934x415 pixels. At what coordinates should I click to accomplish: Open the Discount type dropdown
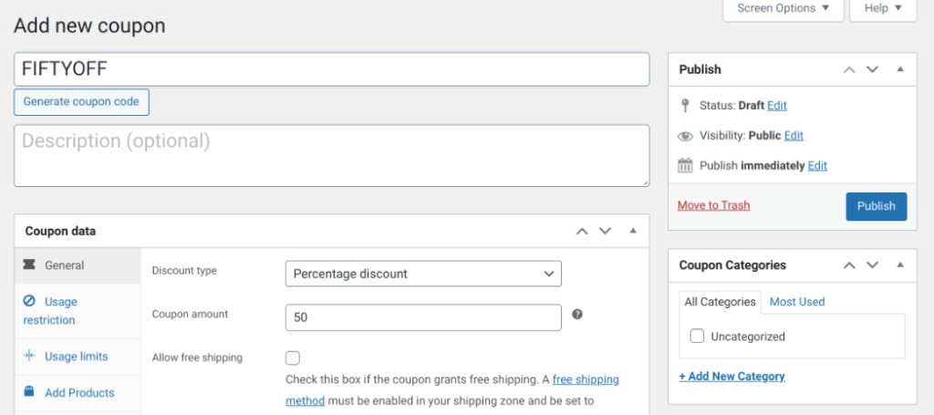pos(423,274)
